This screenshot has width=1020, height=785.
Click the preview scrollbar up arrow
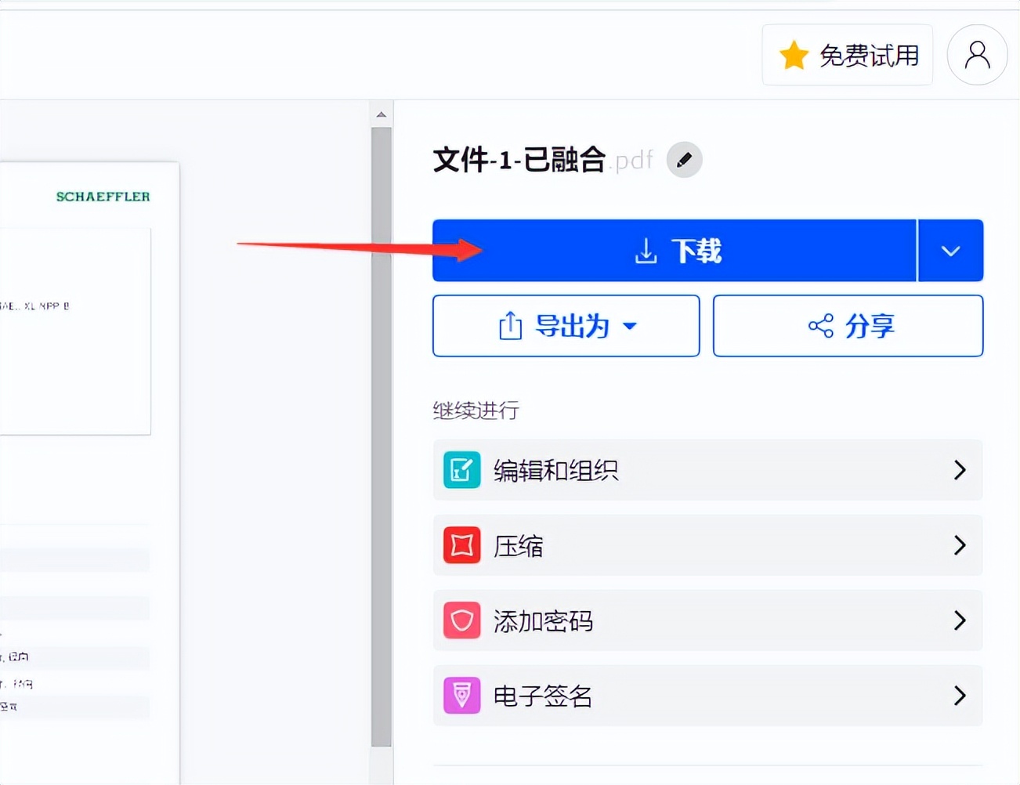point(382,115)
